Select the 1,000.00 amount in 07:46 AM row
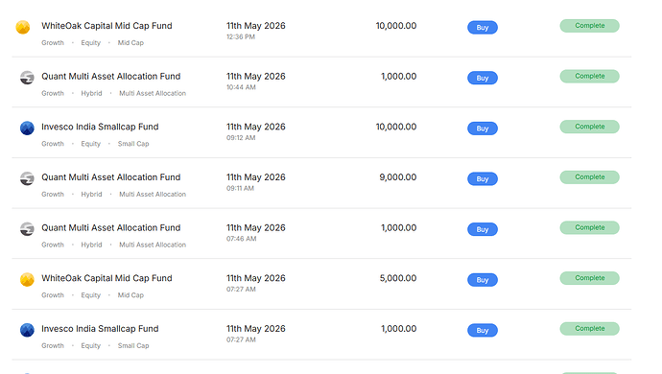The width and height of the screenshot is (662, 374). (398, 227)
